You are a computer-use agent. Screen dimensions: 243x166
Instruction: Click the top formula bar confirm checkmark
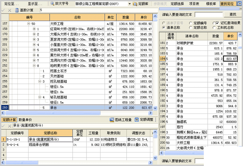(3, 10)
